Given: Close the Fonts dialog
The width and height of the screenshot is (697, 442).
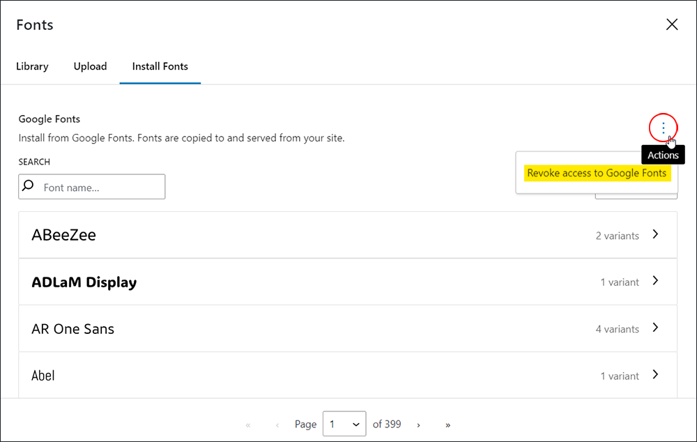Looking at the screenshot, I should 672,24.
